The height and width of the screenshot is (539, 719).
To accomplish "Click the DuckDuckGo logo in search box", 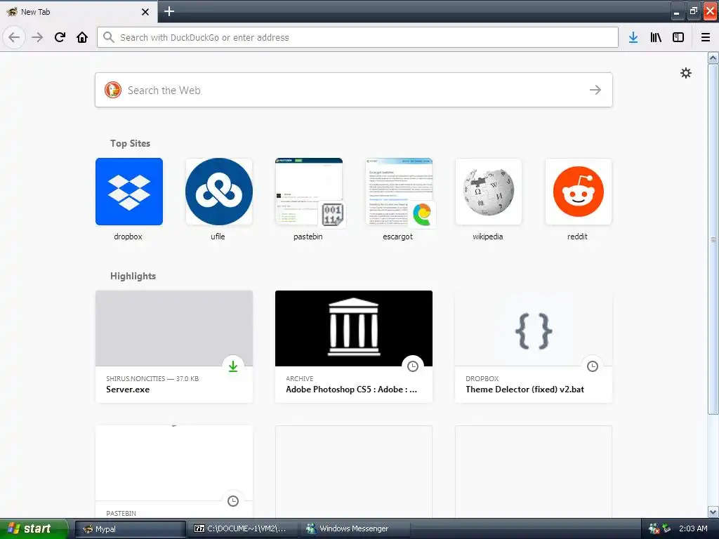I will (x=113, y=90).
